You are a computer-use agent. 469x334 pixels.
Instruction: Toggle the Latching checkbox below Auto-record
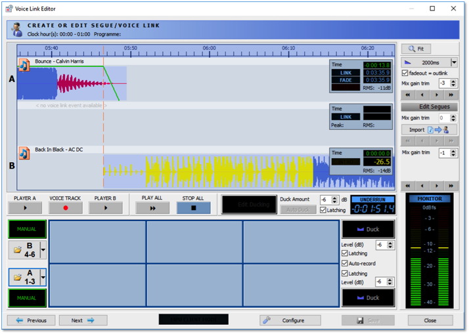(x=345, y=274)
